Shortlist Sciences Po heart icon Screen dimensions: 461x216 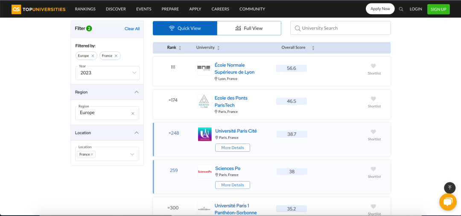(x=373, y=169)
